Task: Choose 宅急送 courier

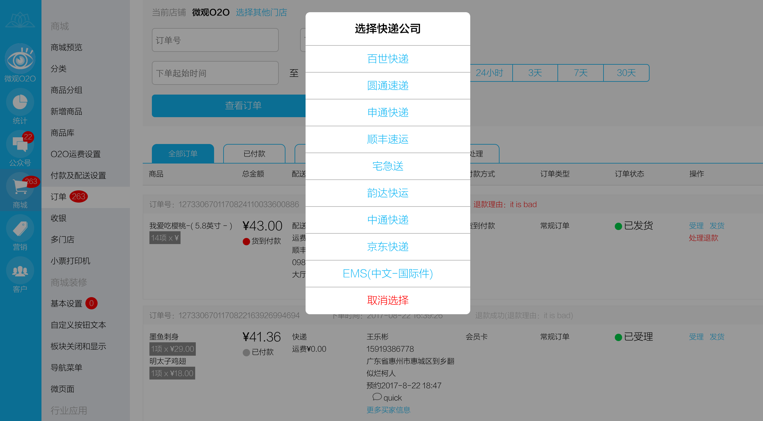Action: coord(388,166)
